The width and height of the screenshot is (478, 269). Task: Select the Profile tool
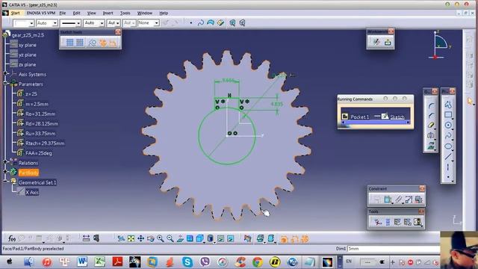click(x=448, y=105)
